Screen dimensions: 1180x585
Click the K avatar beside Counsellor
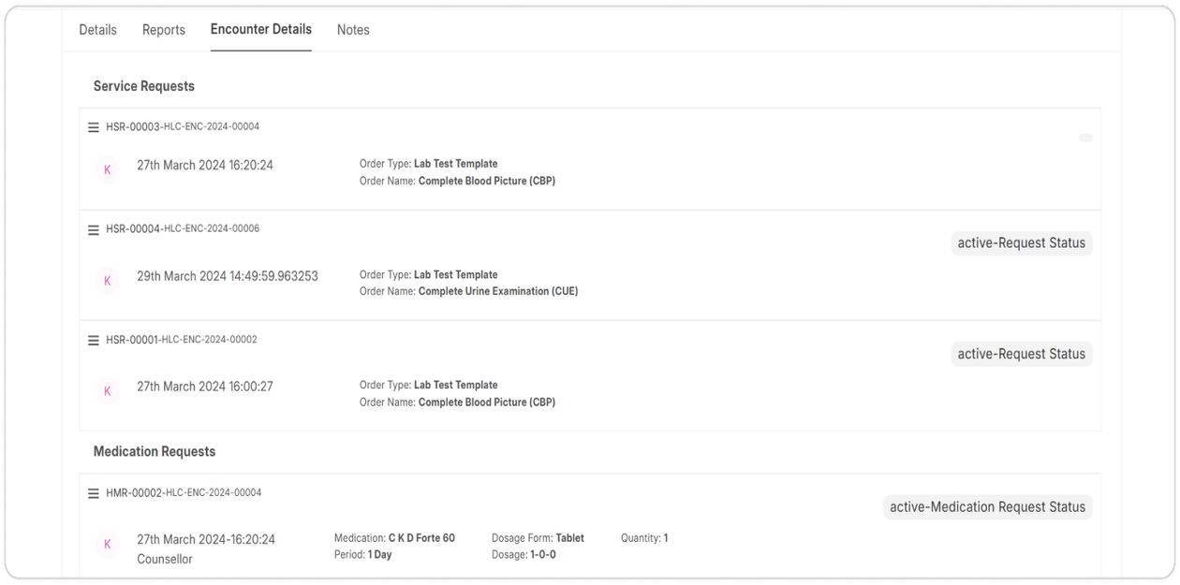coord(108,544)
